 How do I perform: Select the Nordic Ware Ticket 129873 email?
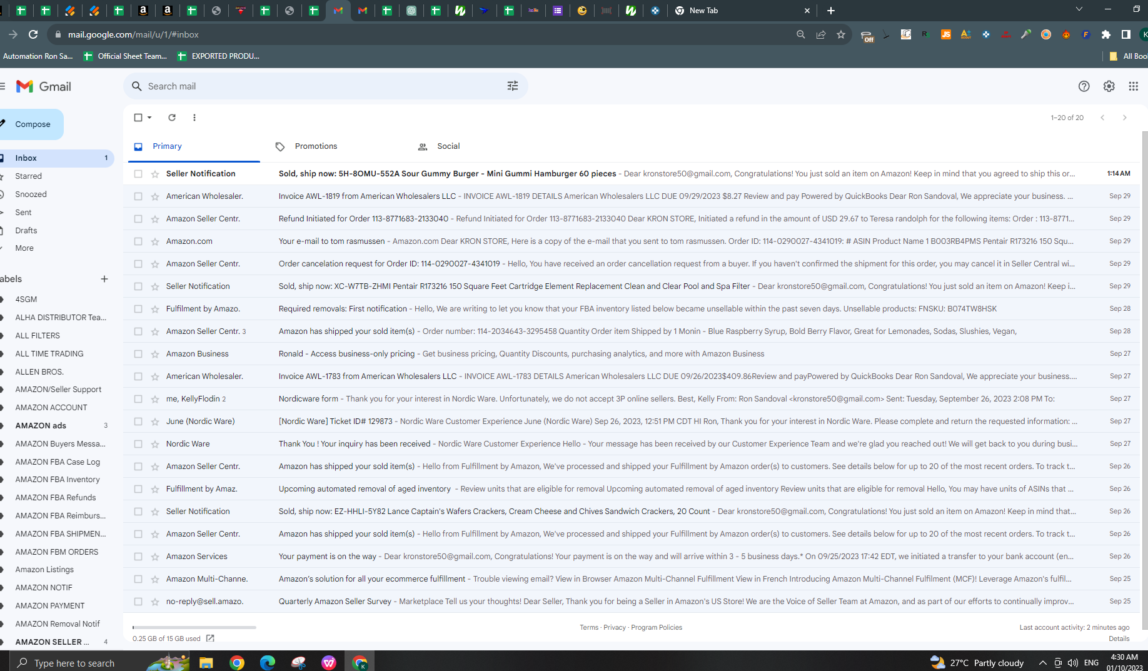[138, 421]
